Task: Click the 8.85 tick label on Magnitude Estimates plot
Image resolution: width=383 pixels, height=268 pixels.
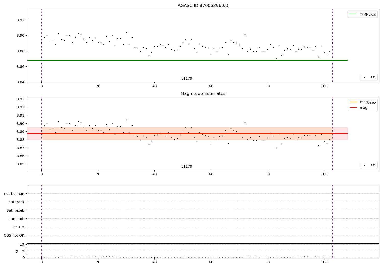Action: tap(20, 164)
